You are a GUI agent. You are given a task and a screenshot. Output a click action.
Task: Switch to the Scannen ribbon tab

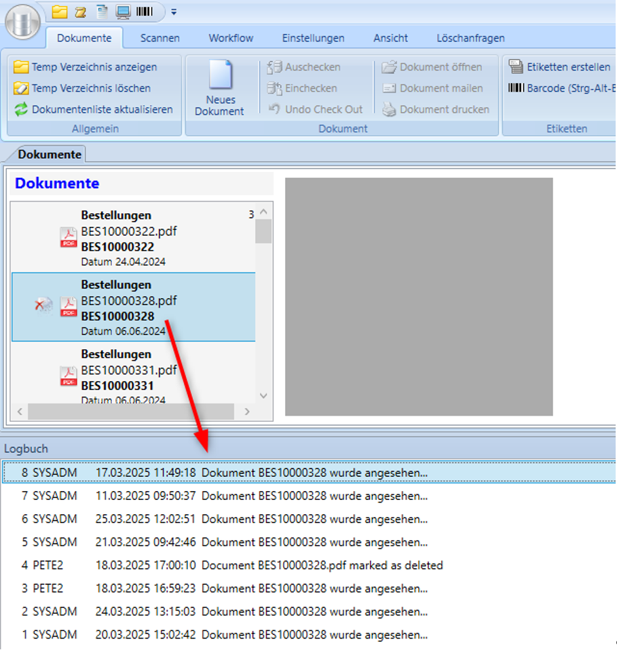pyautogui.click(x=160, y=38)
